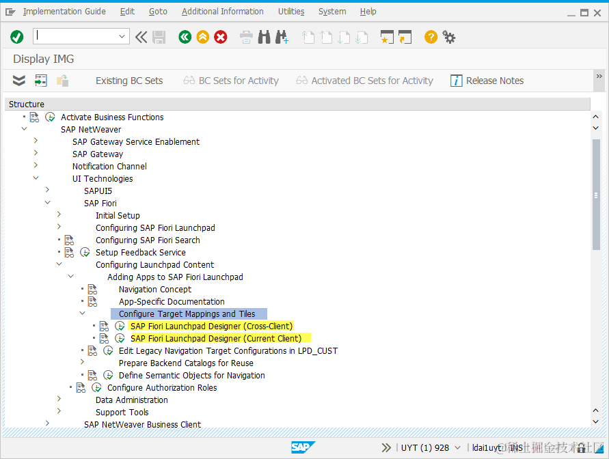Click the red Cancel icon
609x459 pixels.
[x=221, y=37]
